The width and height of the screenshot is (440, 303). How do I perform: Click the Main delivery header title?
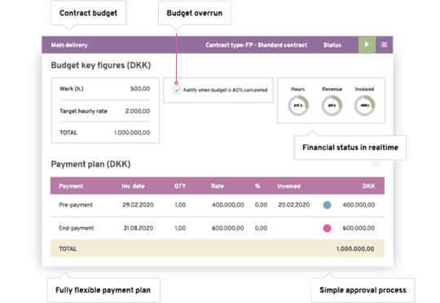[x=69, y=45]
